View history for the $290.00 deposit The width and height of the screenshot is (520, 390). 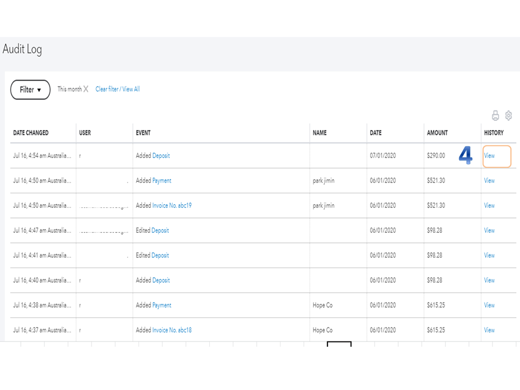pos(489,156)
